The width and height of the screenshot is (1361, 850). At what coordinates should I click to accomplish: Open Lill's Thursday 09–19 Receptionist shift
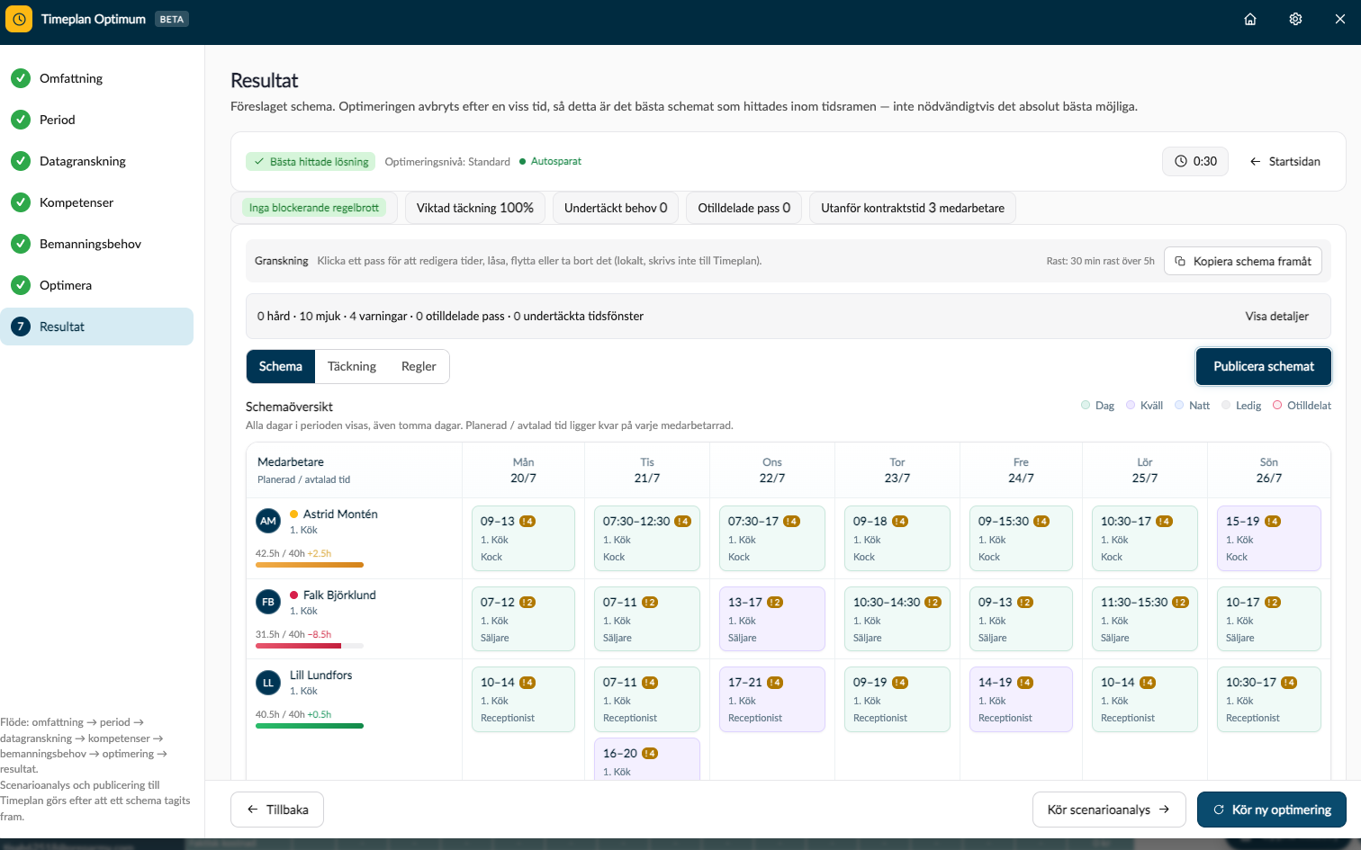897,699
